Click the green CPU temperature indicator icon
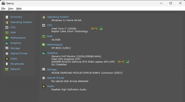This screenshot has width=185, height=102. (x=101, y=29)
